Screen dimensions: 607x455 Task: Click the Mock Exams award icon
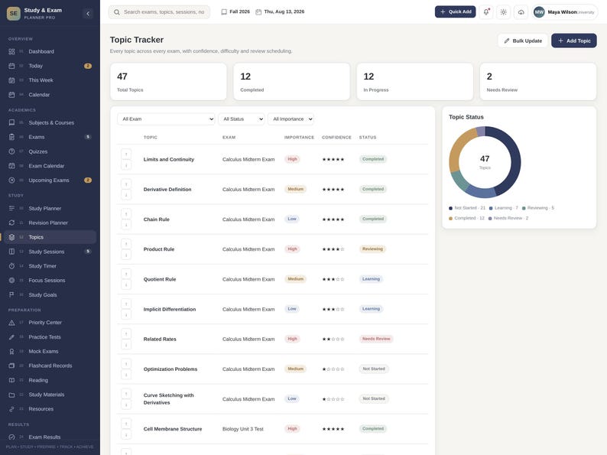pos(11,351)
